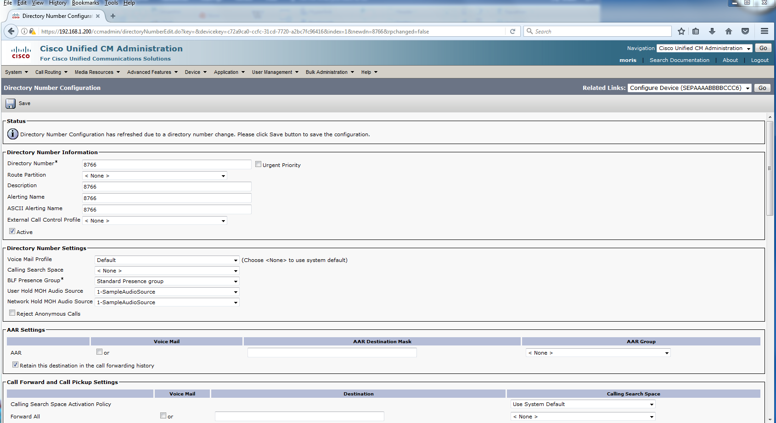Image resolution: width=776 pixels, height=423 pixels.
Task: Open the User Management menu
Action: point(276,72)
